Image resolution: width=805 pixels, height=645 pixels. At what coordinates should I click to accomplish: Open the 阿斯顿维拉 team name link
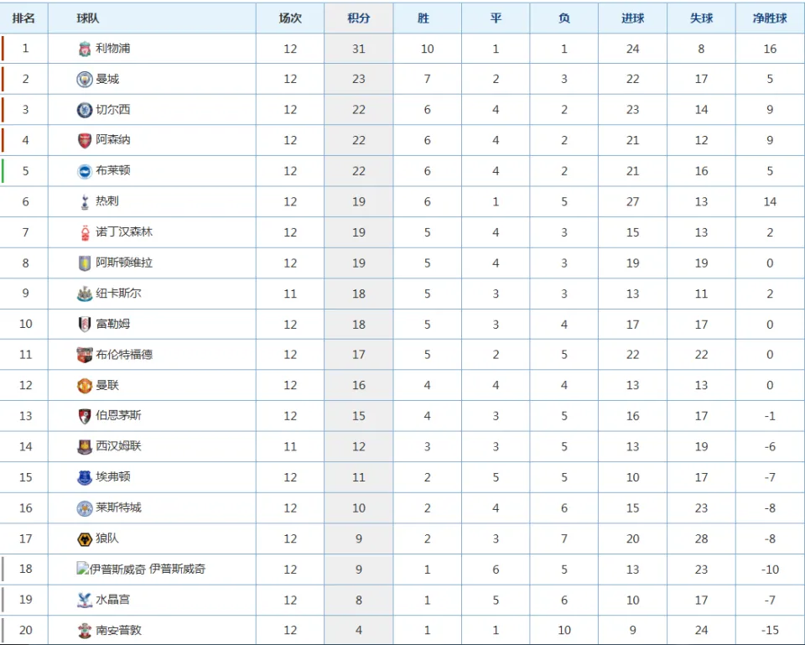pos(124,263)
